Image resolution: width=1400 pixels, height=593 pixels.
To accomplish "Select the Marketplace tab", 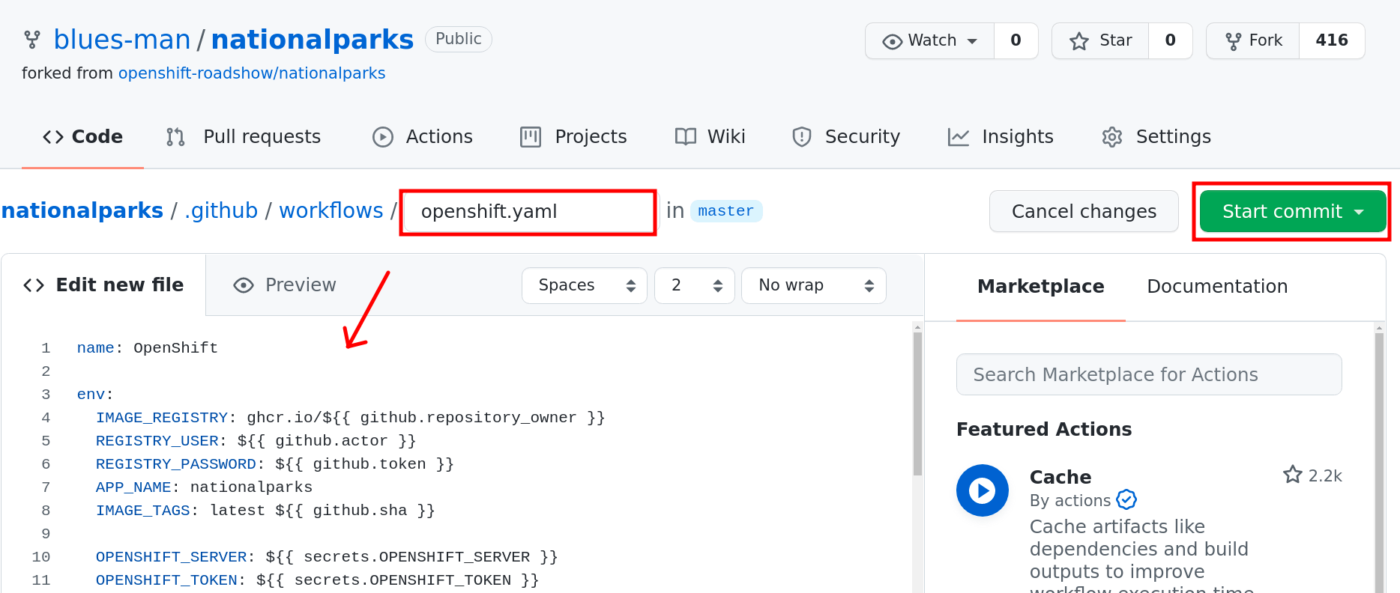I will (x=1041, y=287).
